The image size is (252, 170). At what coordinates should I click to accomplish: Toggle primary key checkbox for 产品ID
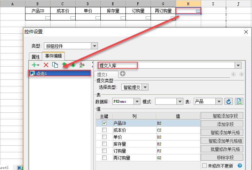(x=104, y=123)
